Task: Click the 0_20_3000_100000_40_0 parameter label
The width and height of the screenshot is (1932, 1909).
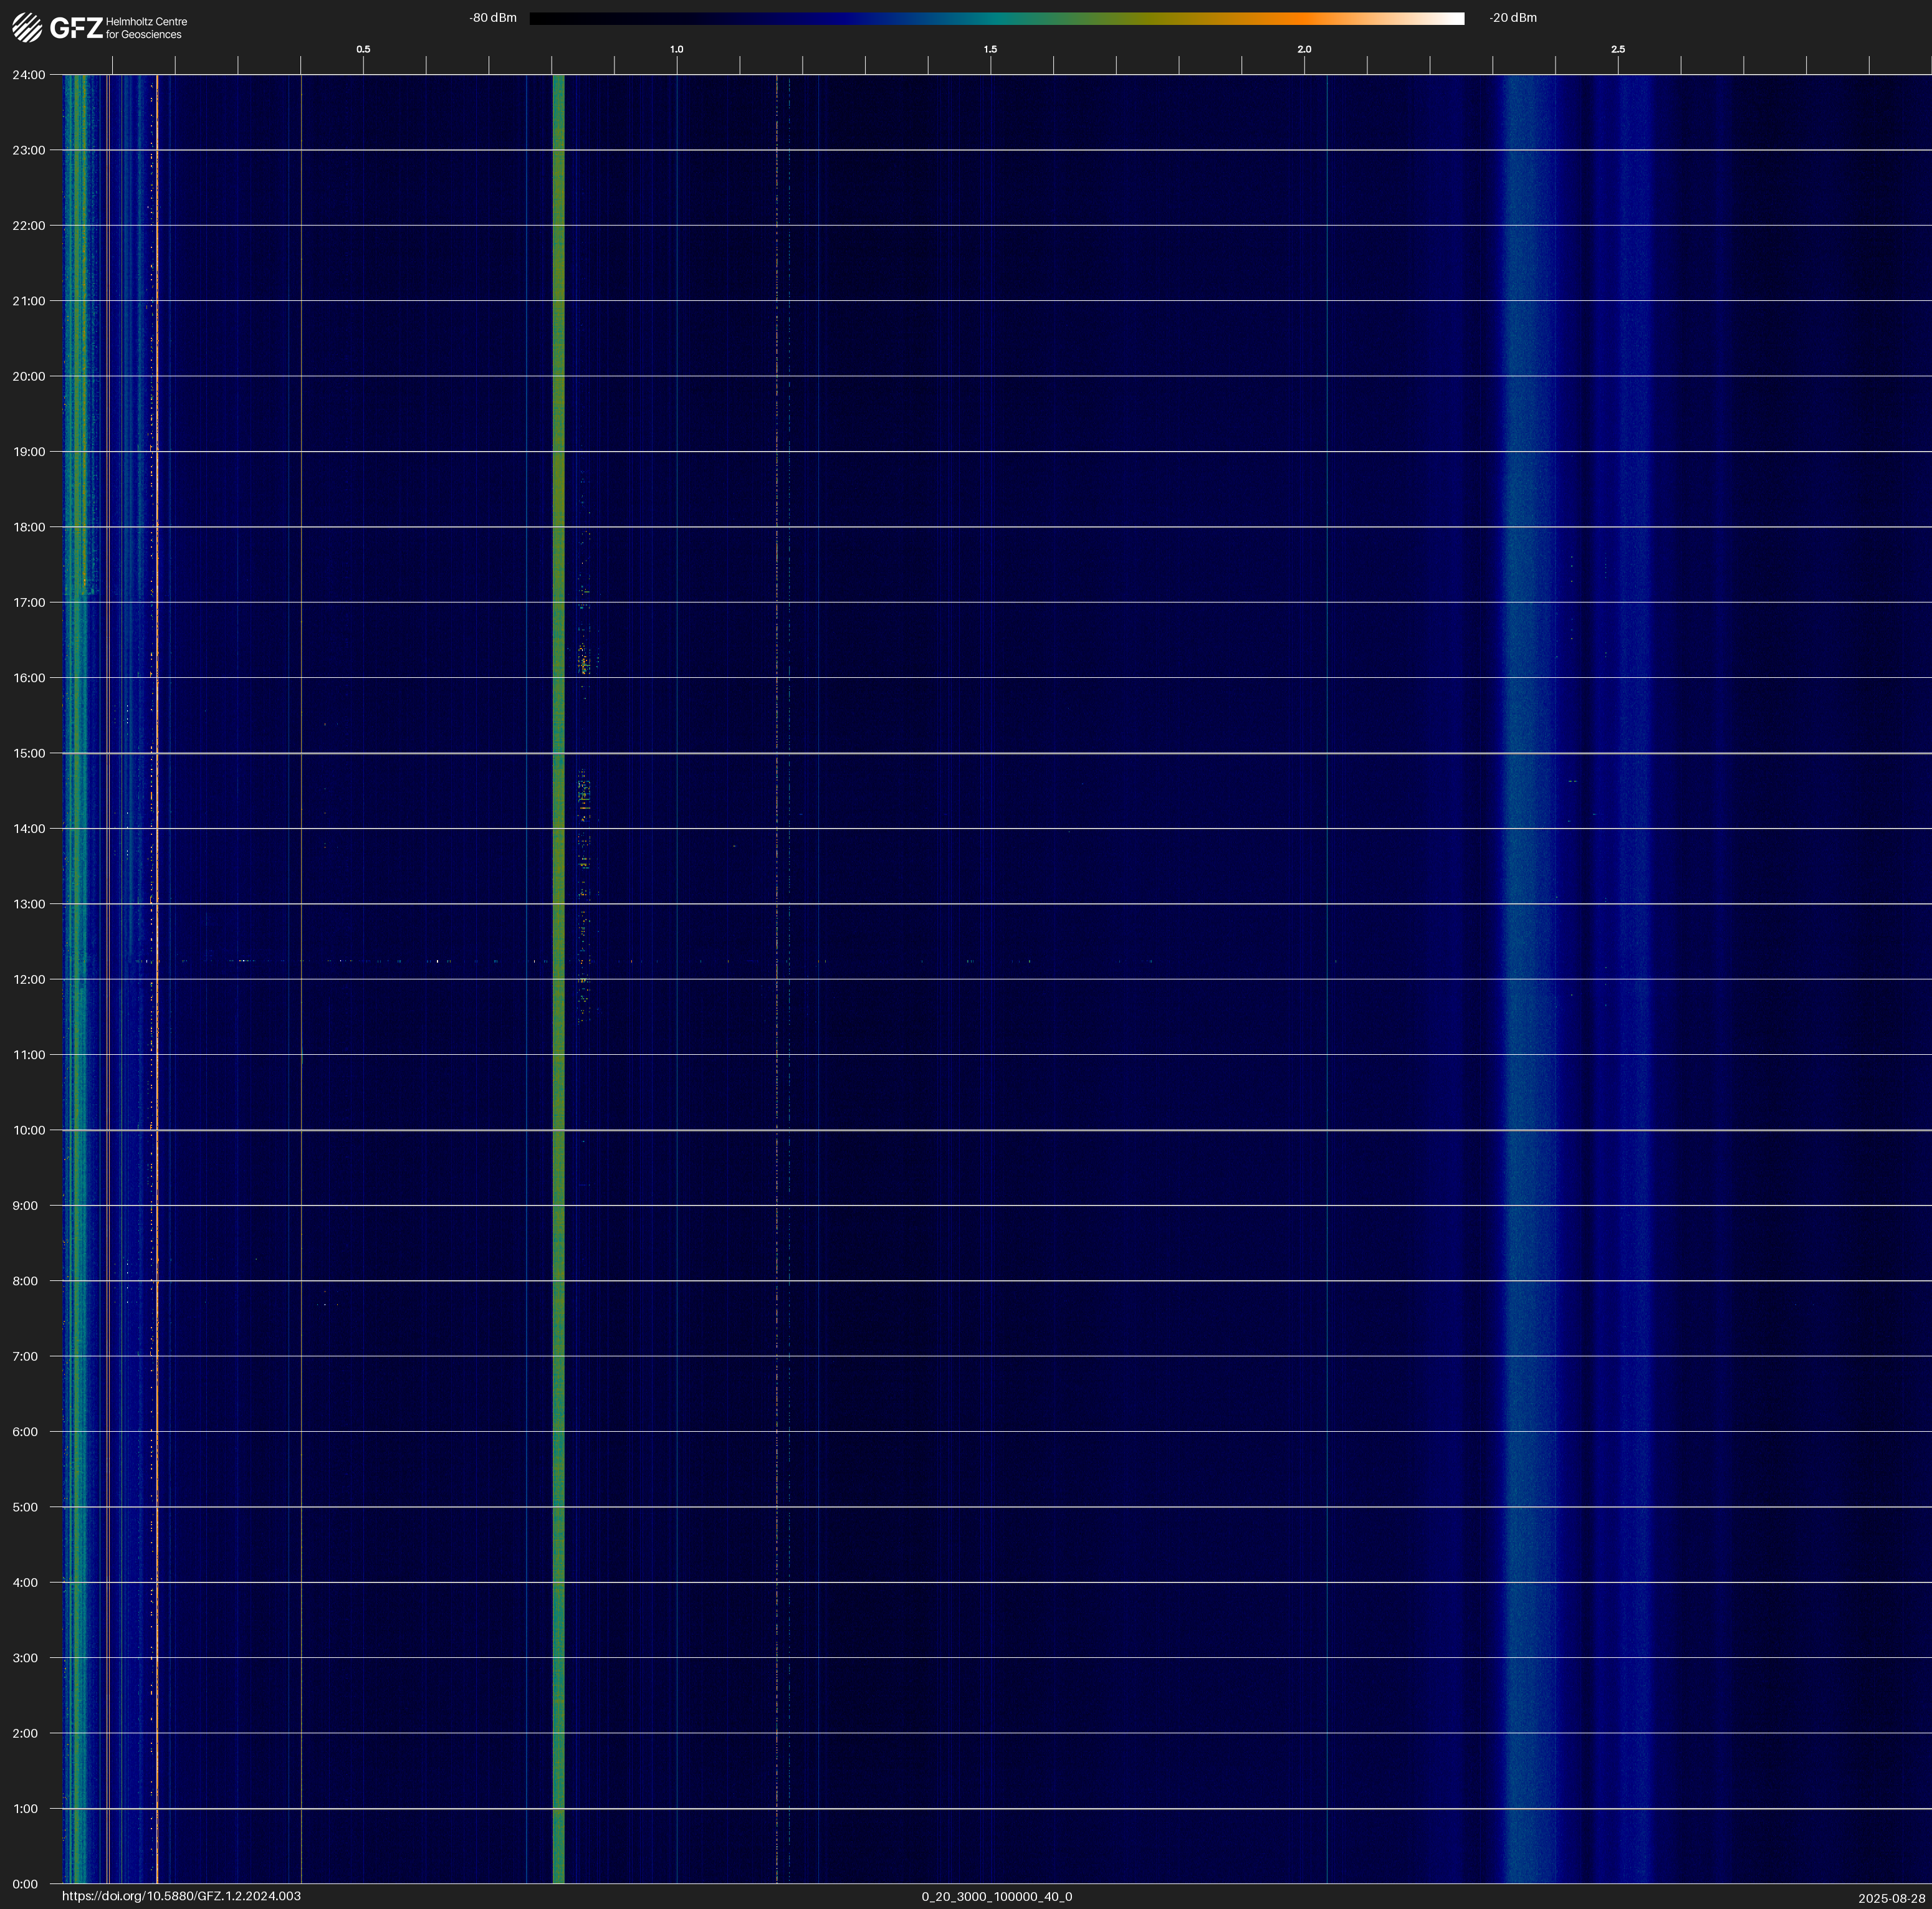Action: pos(996,1896)
